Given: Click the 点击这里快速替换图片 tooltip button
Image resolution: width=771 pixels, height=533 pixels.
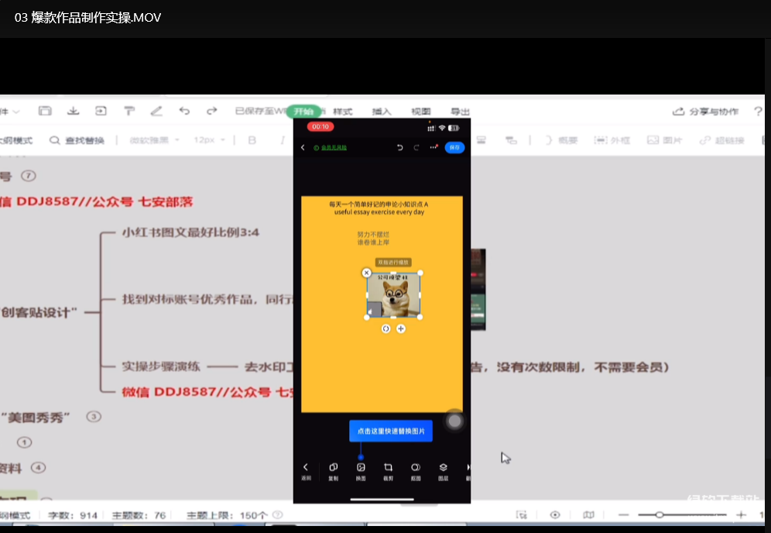Looking at the screenshot, I should (x=391, y=431).
